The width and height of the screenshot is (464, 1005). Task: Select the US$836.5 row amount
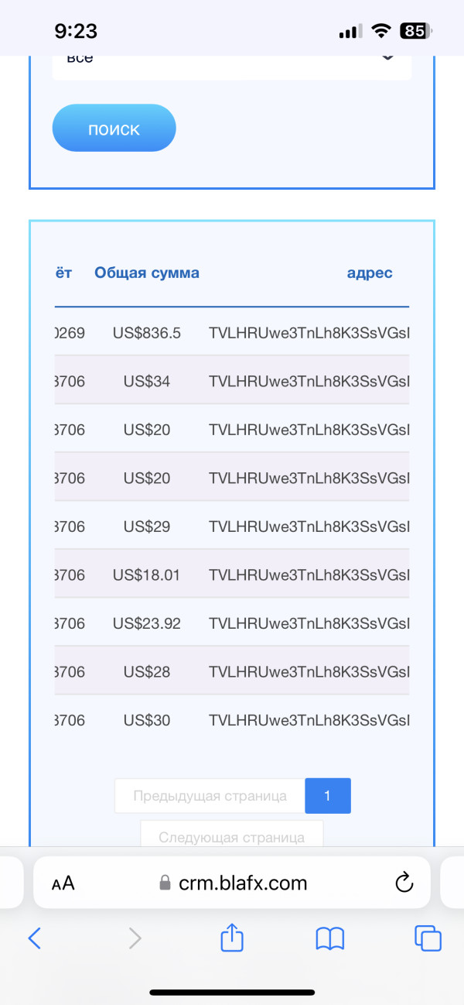[147, 333]
